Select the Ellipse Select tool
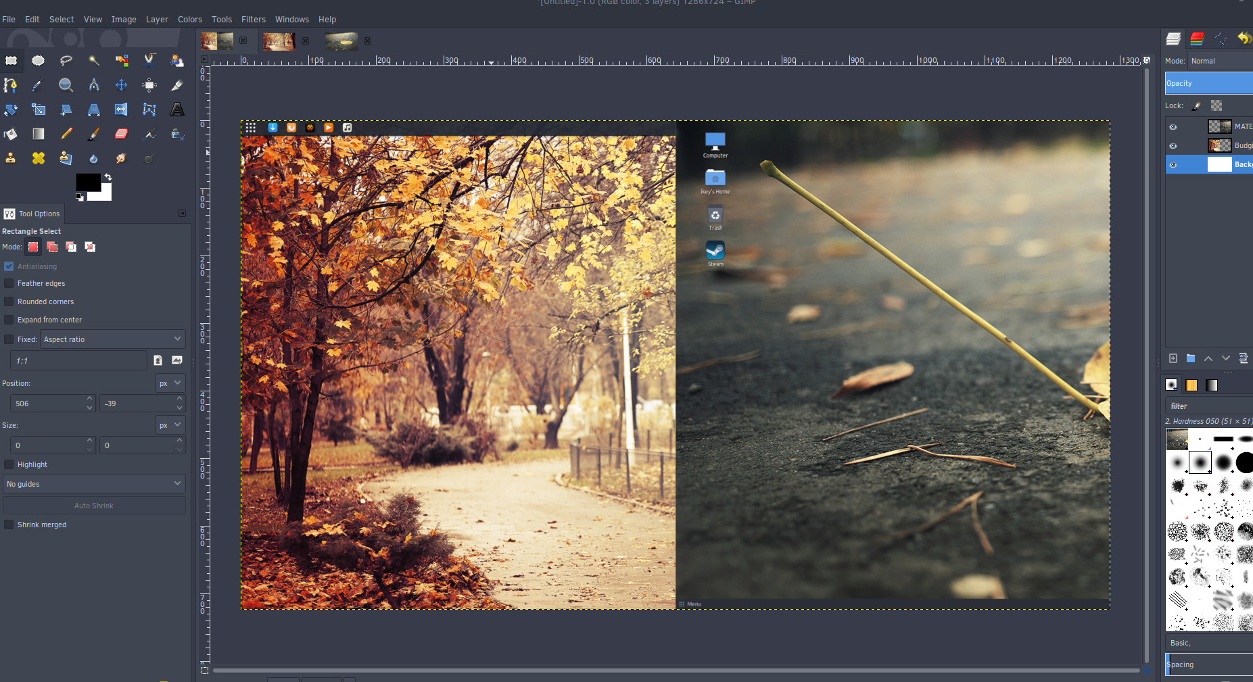This screenshot has width=1253, height=682. pos(39,61)
